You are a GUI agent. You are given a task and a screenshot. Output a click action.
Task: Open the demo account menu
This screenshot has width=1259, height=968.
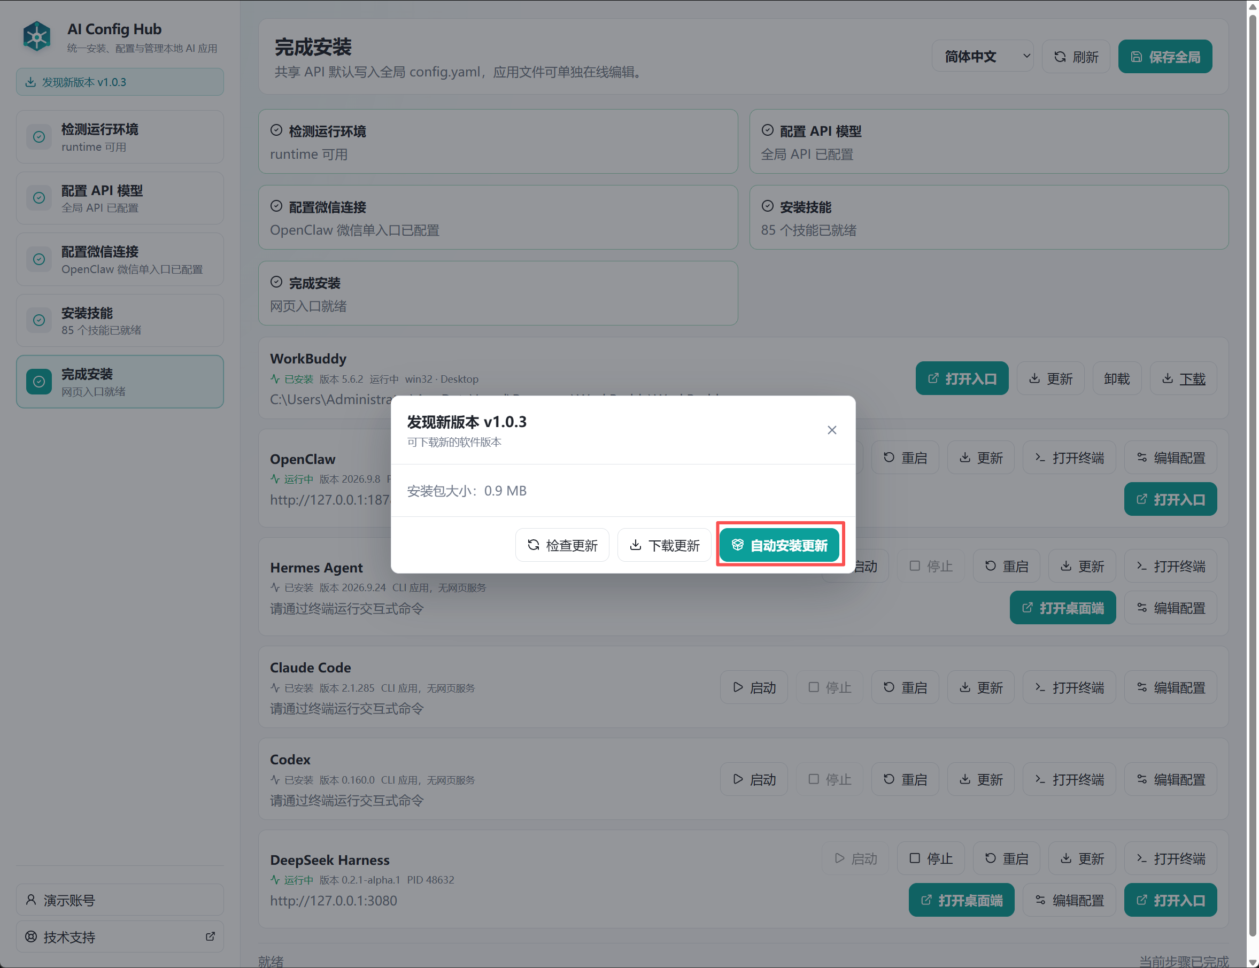(x=120, y=900)
